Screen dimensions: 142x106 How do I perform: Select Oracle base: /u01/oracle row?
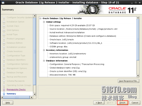pyautogui.click(x=62, y=39)
